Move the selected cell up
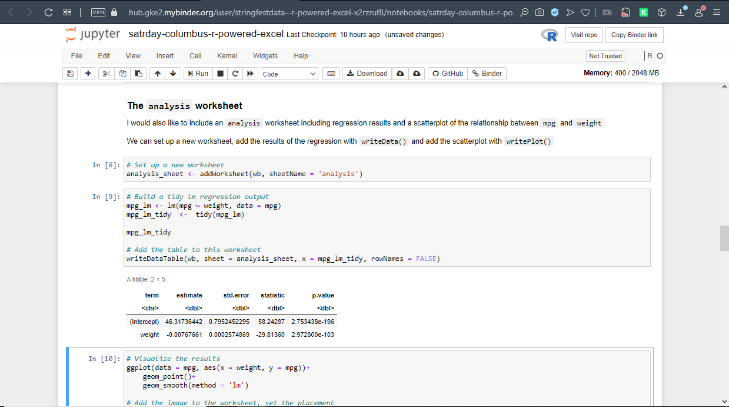This screenshot has height=407, width=729. 158,74
